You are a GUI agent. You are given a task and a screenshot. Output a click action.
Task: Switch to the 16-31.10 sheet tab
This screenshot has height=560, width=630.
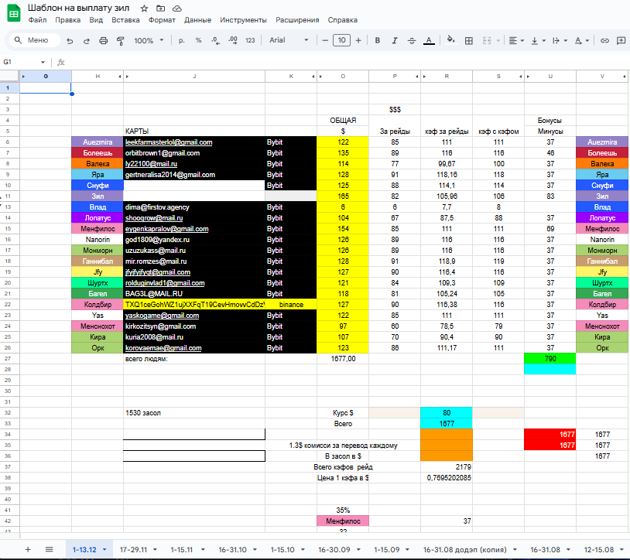click(233, 550)
